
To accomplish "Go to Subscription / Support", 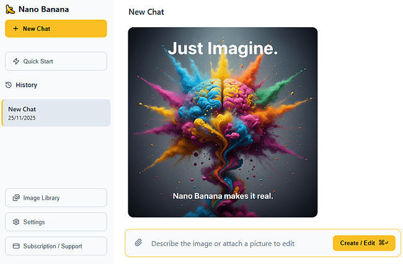I will [56, 246].
